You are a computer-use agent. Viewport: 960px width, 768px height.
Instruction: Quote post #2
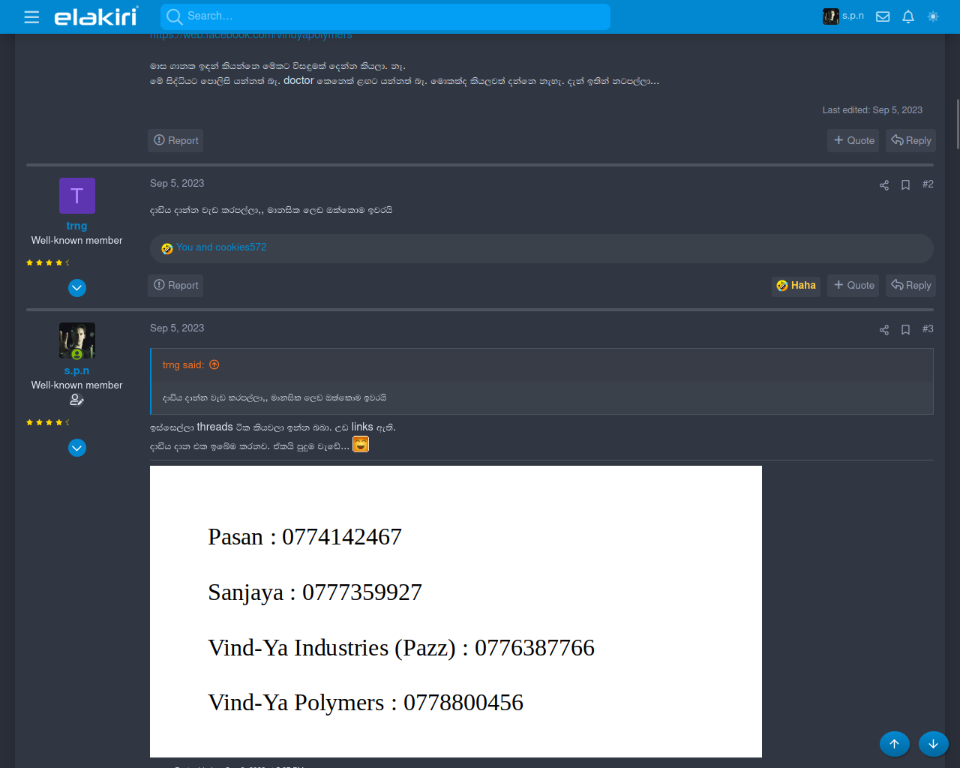[853, 285]
